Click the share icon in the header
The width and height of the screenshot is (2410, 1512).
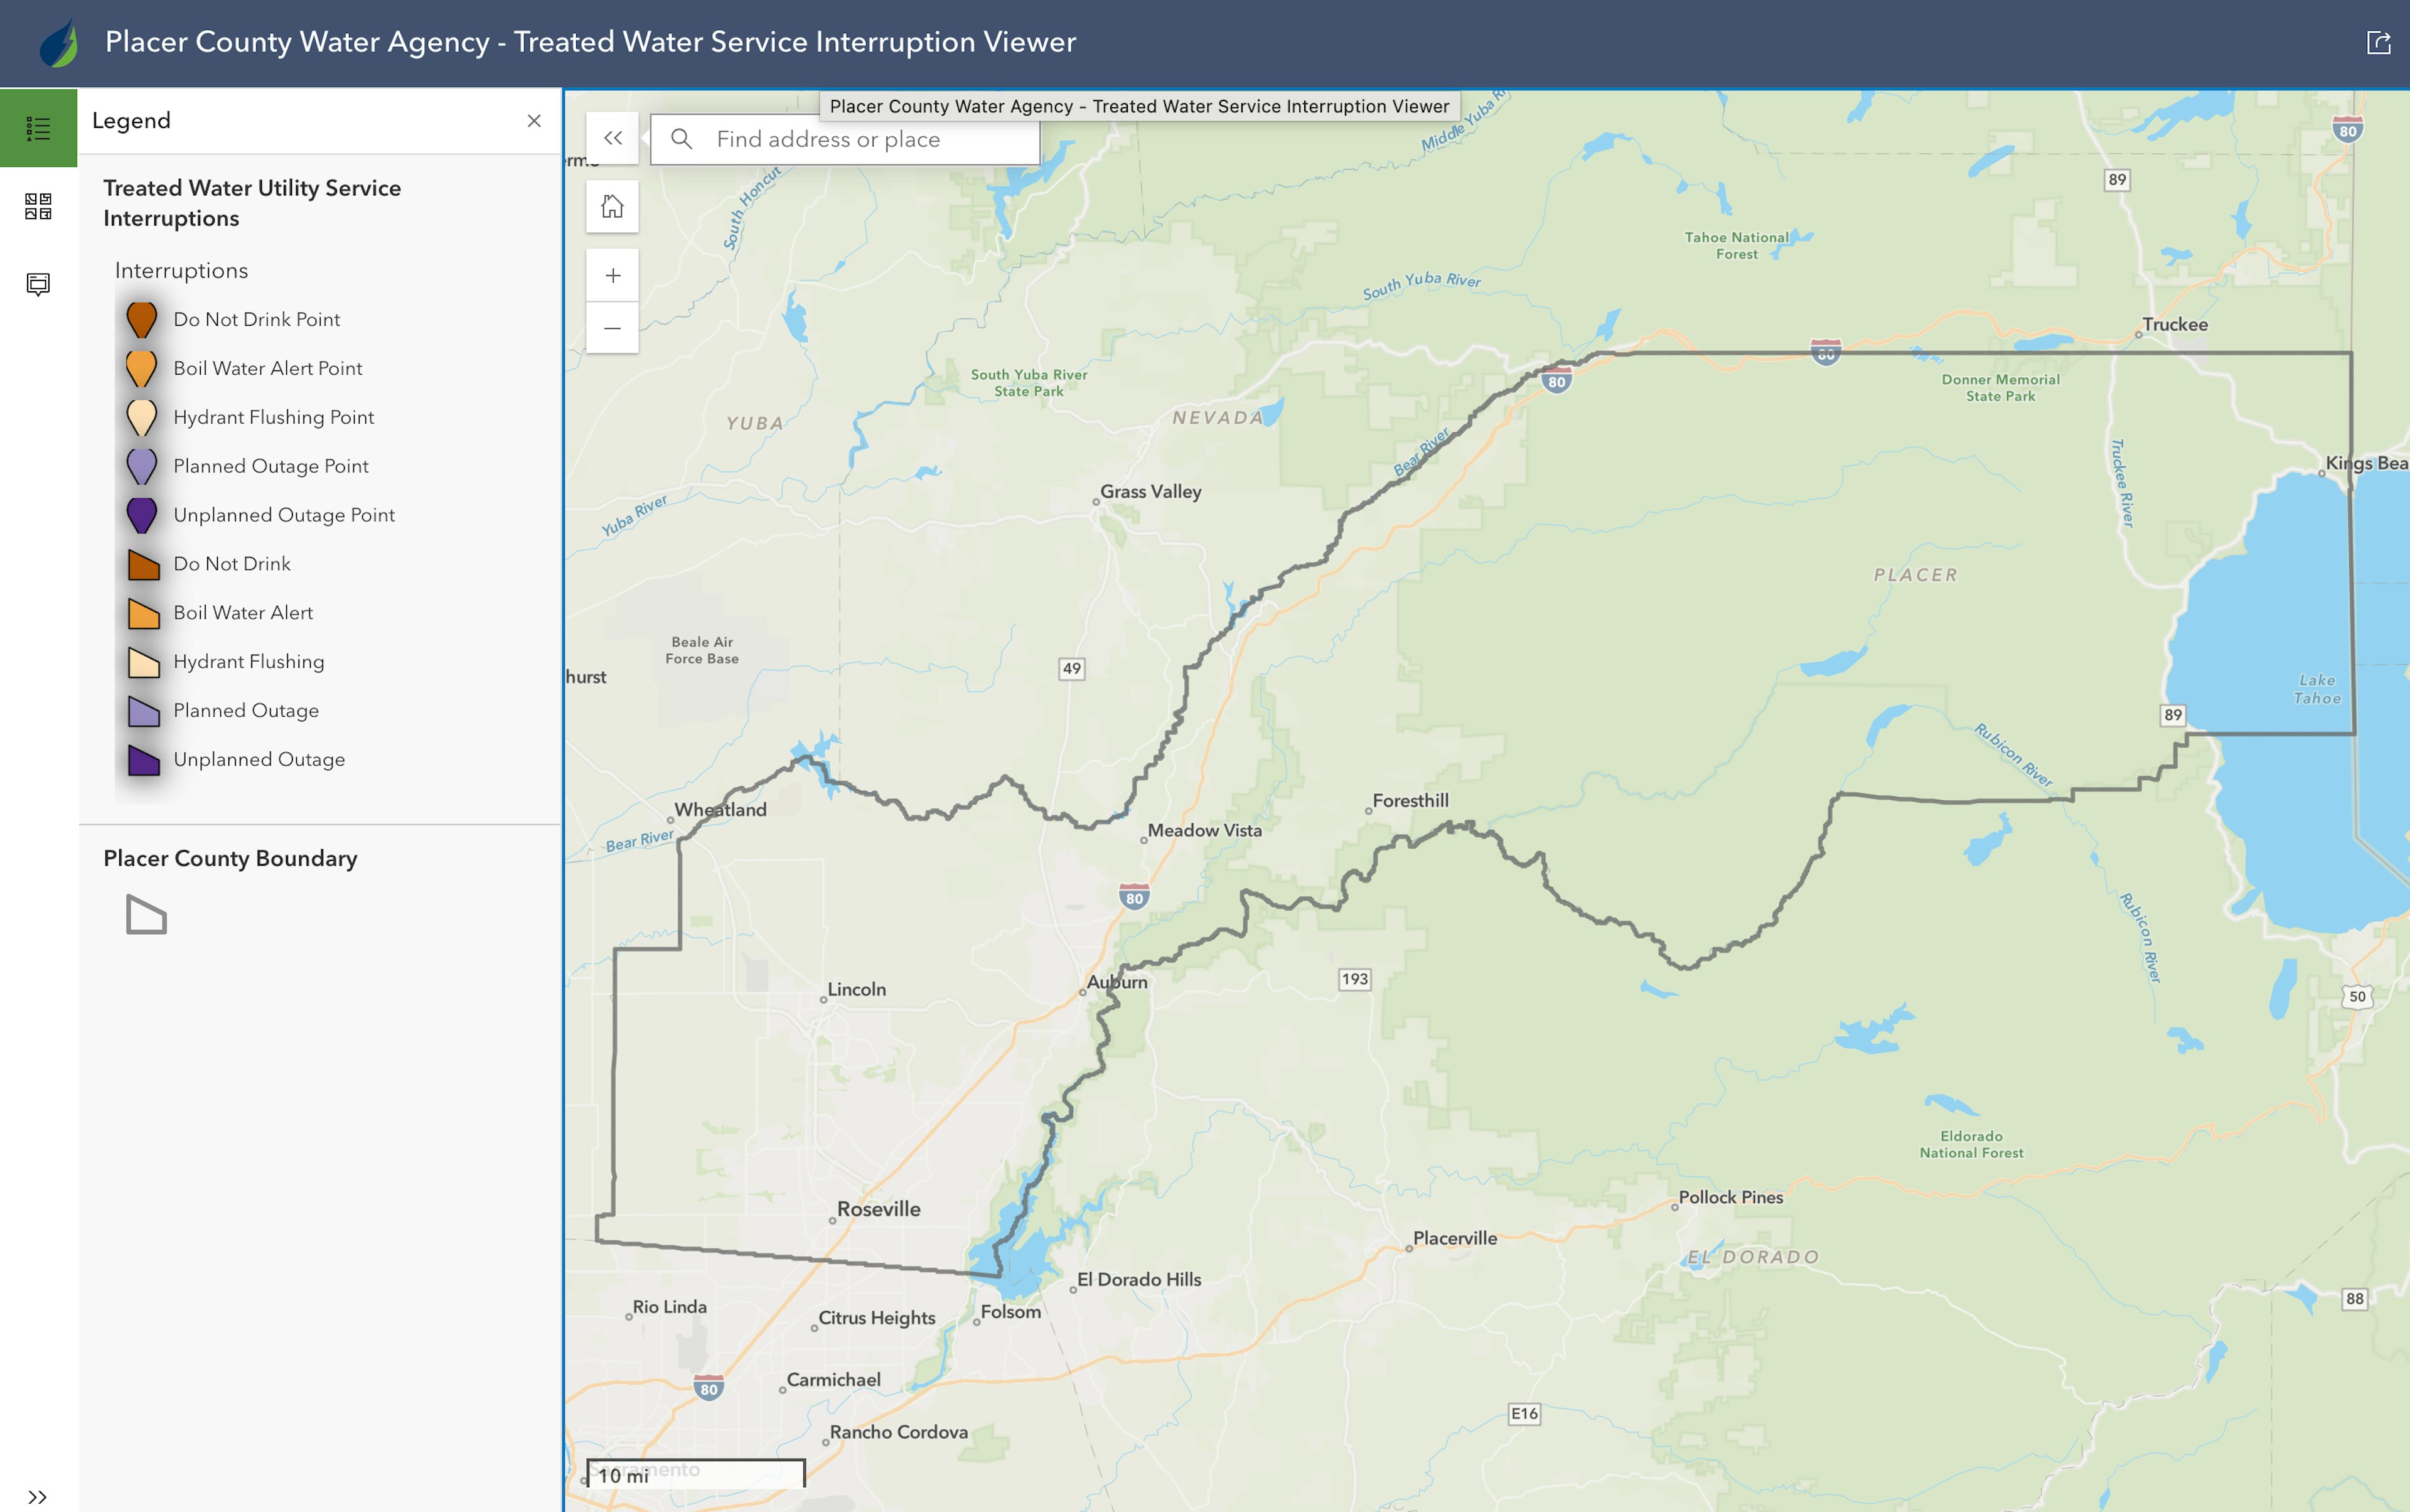pyautogui.click(x=2377, y=42)
